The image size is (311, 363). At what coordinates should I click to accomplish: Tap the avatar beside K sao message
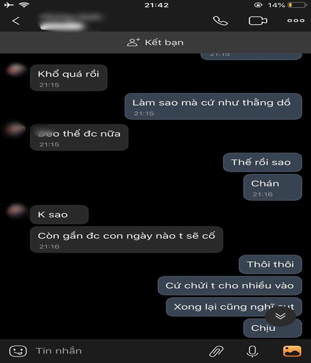[x=16, y=210]
